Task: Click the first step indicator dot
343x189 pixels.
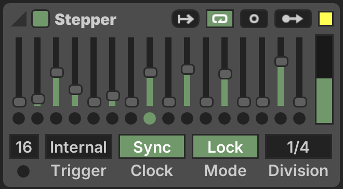Action: pos(19,118)
